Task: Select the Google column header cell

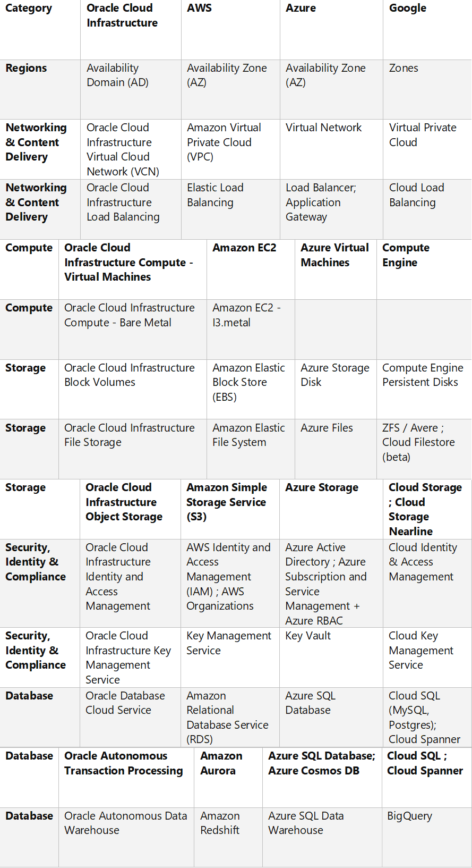Action: coord(407,9)
